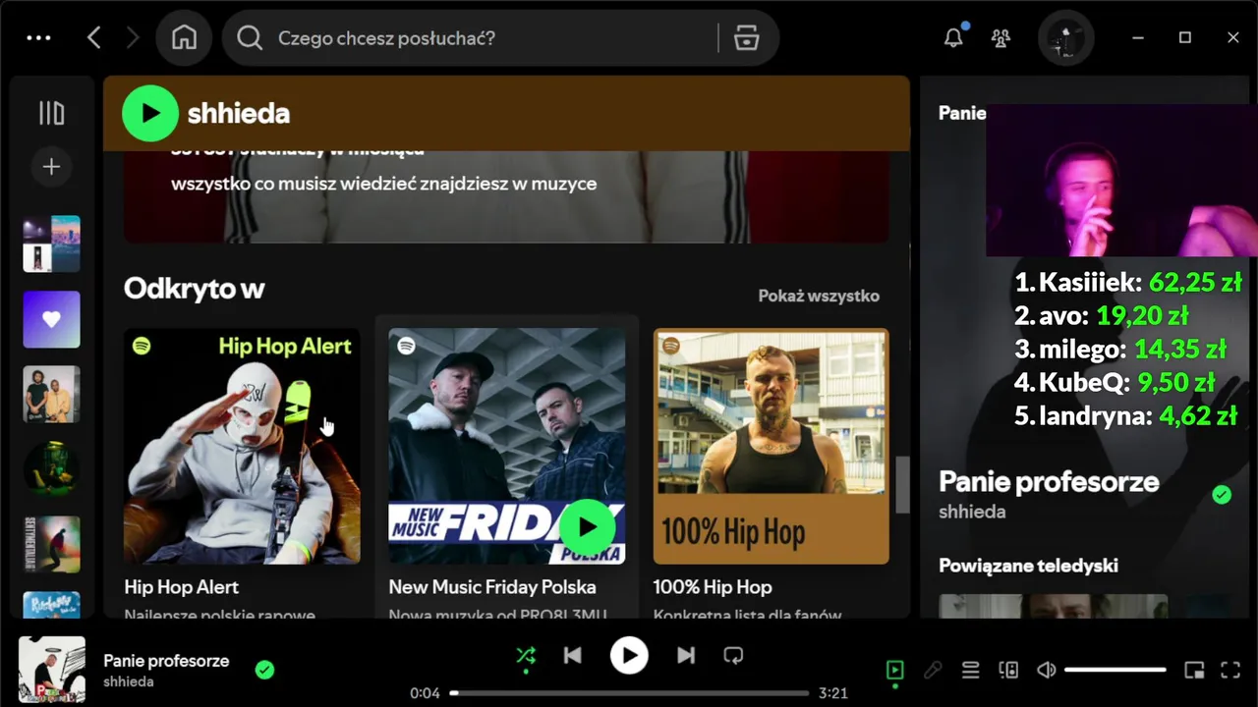This screenshot has height=707, width=1258.
Task: Skip to next track
Action: [686, 655]
